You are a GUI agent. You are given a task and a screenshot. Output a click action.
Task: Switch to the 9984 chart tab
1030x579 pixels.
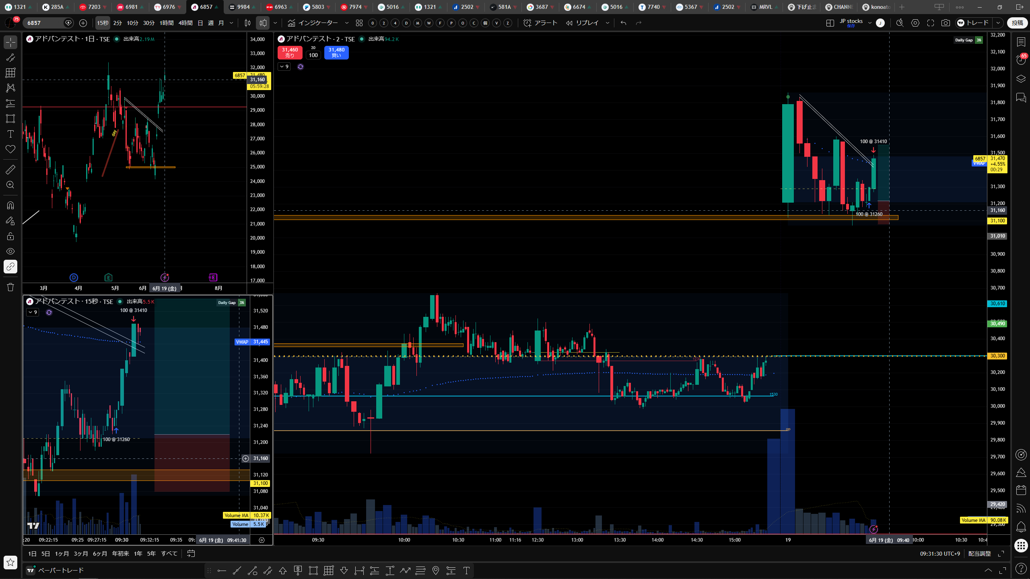click(x=243, y=7)
